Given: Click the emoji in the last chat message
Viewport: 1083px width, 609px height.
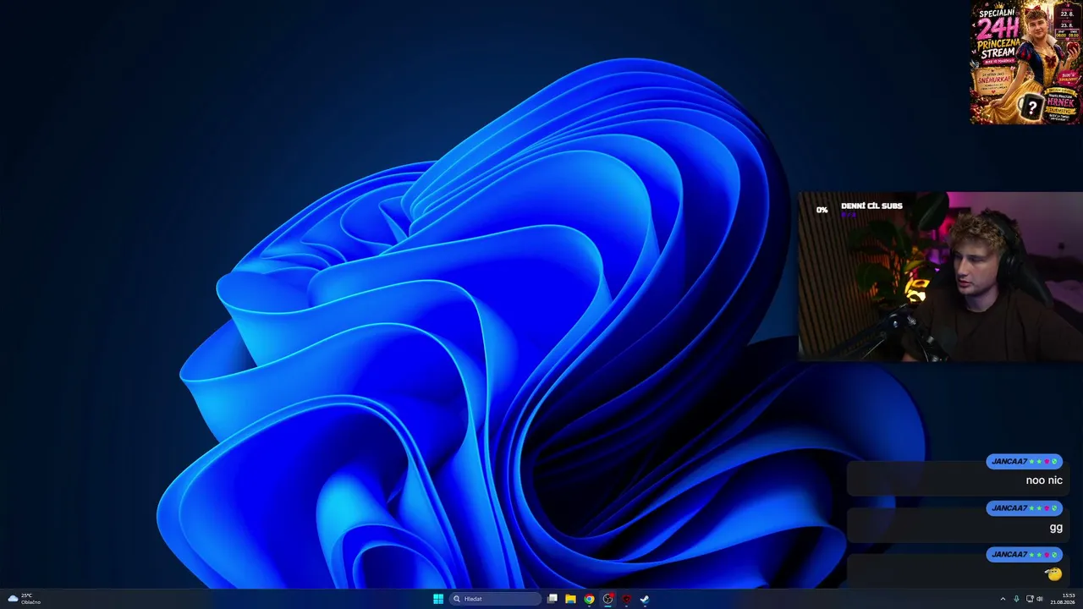Looking at the screenshot, I should [1053, 573].
